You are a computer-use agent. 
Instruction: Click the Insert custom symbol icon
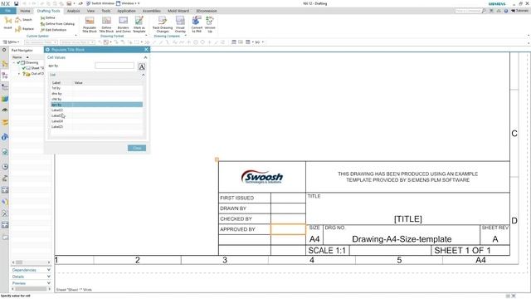pos(7,23)
